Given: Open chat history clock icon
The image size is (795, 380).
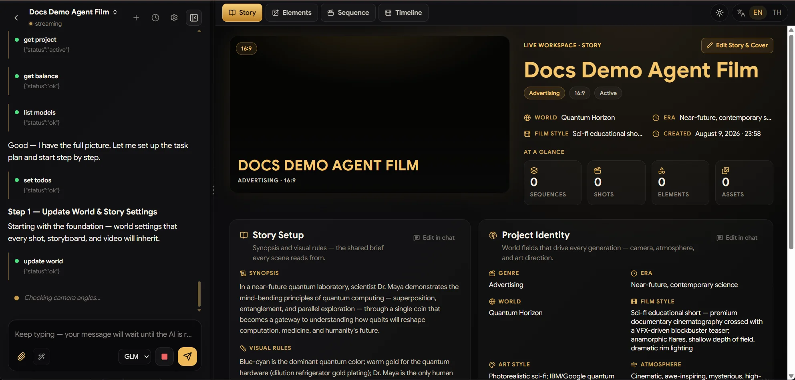Looking at the screenshot, I should click(x=155, y=18).
